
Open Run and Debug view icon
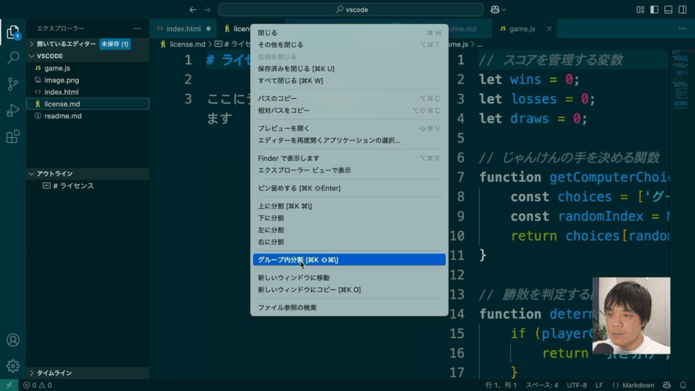[13, 111]
